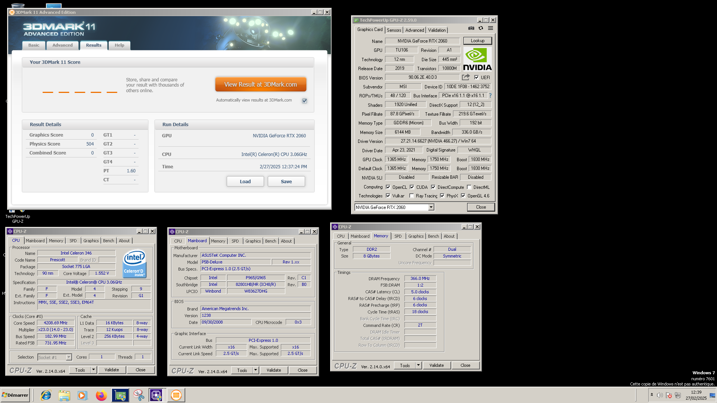The width and height of the screenshot is (717, 403).
Task: Open the Graphics tab in the CPU tab CPU-Z window
Action: [91, 241]
